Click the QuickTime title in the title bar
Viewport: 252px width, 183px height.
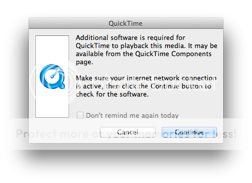click(x=125, y=23)
